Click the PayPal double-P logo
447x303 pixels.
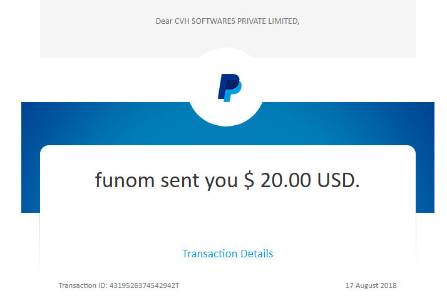click(230, 88)
